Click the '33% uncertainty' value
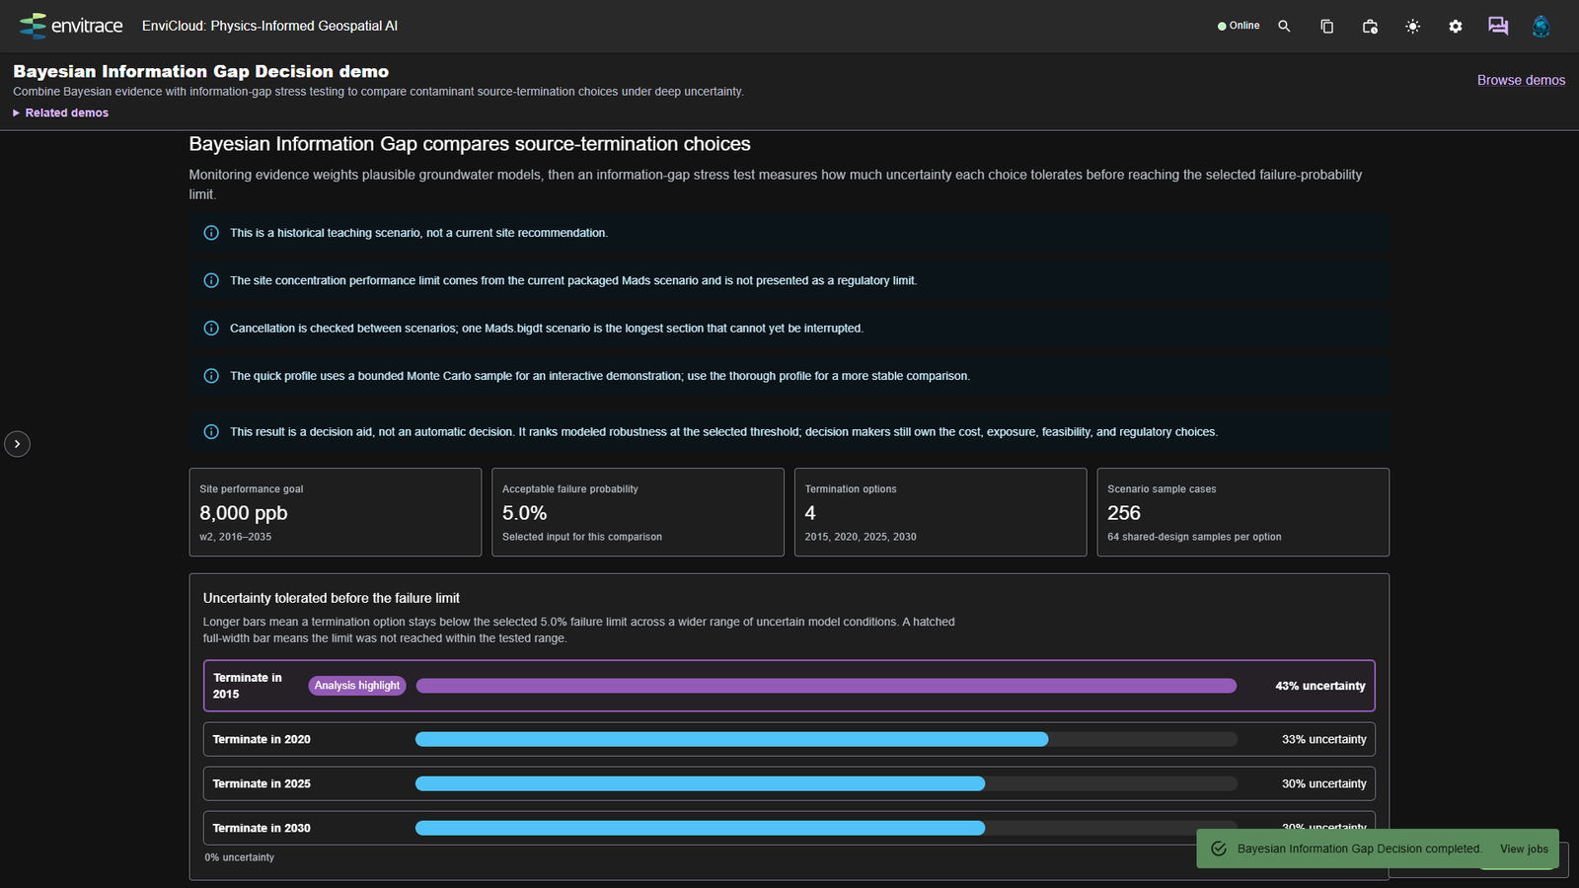The image size is (1579, 888). coord(1324,739)
